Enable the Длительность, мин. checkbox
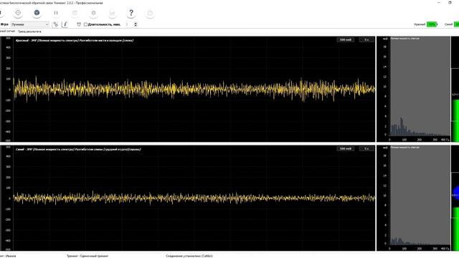The image size is (459, 258). (85, 24)
